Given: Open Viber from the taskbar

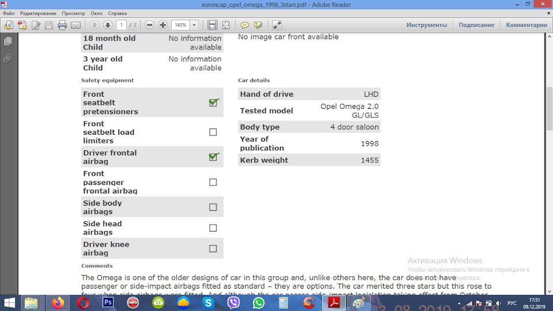Looking at the screenshot, I should [233, 303].
